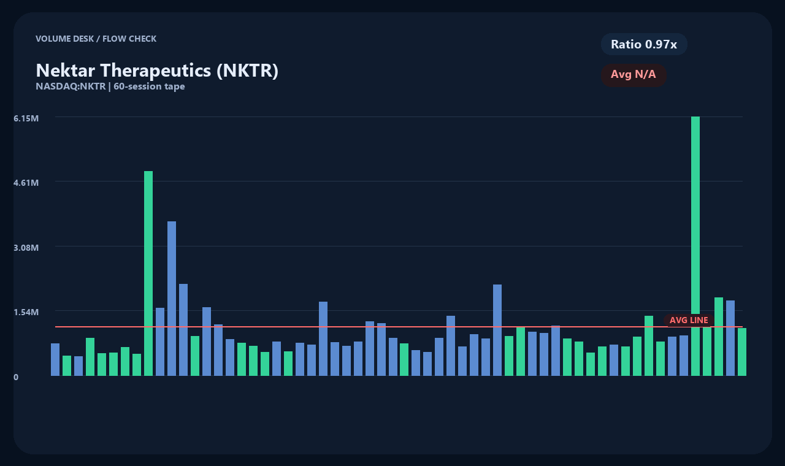Select the AVG LINE label
Viewport: 785px width, 466px height.
tap(689, 320)
